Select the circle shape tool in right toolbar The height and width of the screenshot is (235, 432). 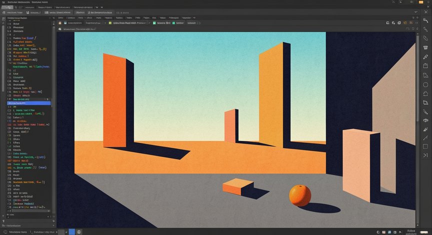(x=425, y=85)
